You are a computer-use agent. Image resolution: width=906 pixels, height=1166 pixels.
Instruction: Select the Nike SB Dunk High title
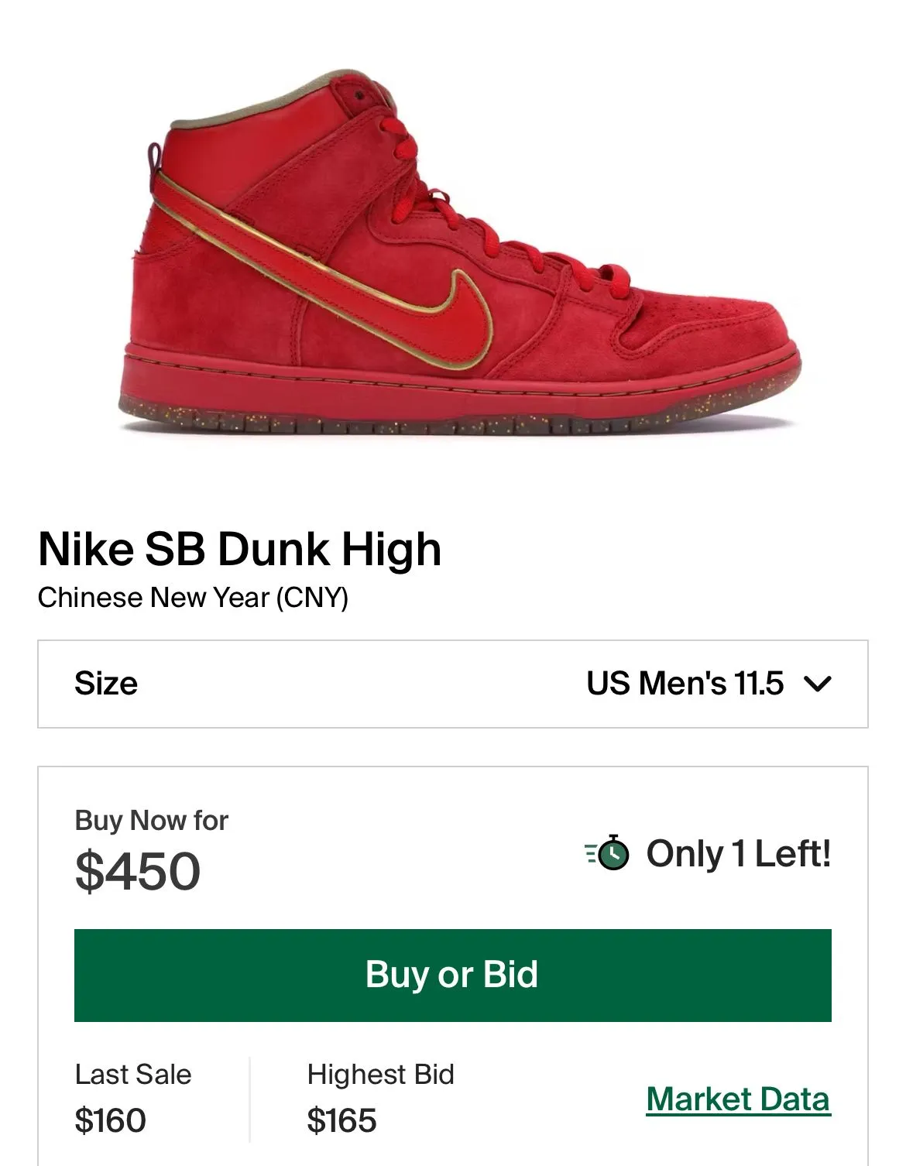coord(240,549)
